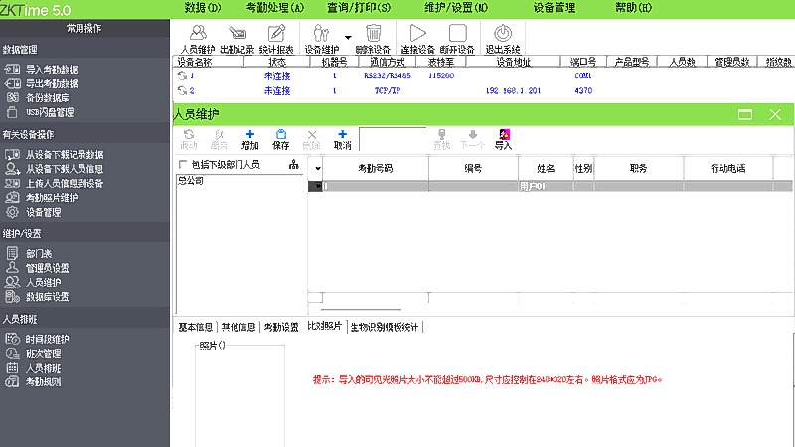Open the 维护/设置(M) menu
795x447 pixels.
[456, 8]
